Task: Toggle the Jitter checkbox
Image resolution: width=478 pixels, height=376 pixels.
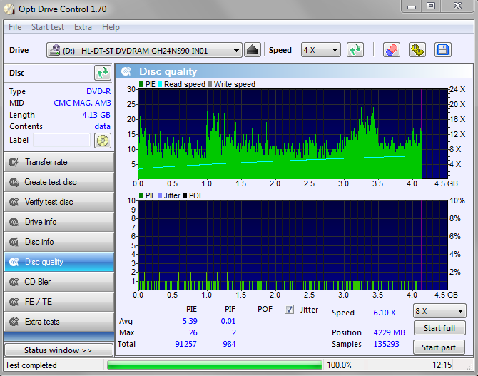Action: tap(289, 310)
